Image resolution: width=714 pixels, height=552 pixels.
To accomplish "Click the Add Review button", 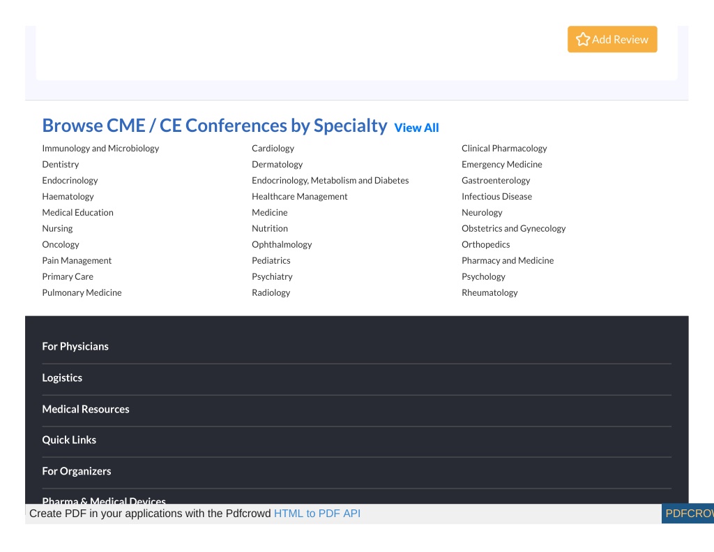I will click(x=612, y=39).
